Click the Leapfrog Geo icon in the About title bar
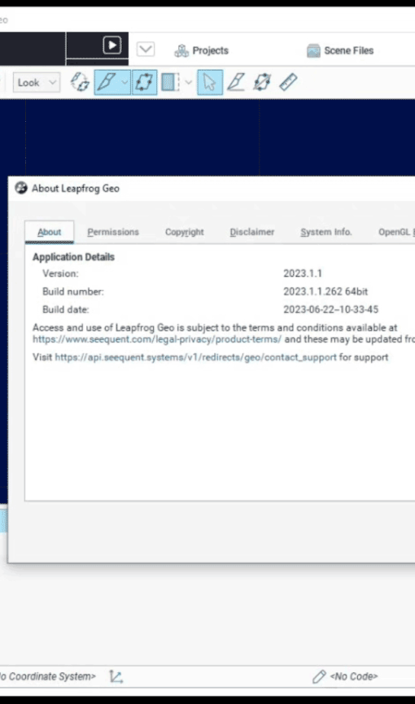The height and width of the screenshot is (704, 415). click(x=21, y=188)
